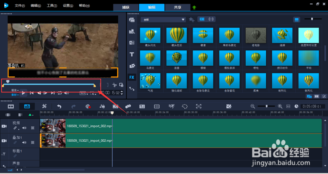Open the Media library panel icon

point(132,20)
